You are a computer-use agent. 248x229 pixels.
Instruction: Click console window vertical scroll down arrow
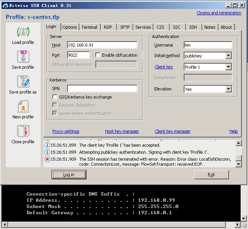244,219
